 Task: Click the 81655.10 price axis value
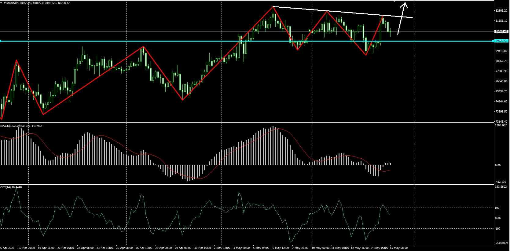click(501, 21)
